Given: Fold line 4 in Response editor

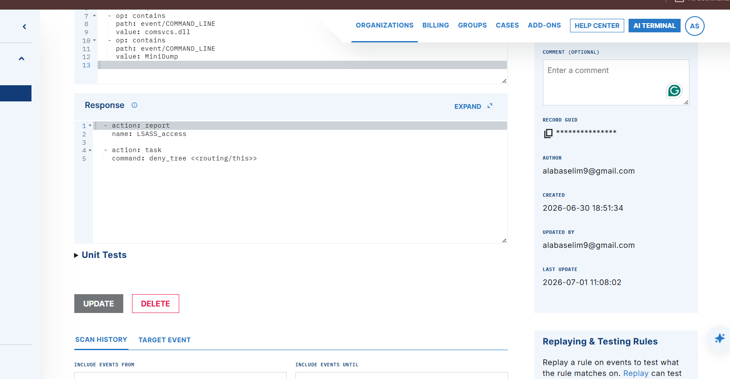Looking at the screenshot, I should [x=90, y=150].
